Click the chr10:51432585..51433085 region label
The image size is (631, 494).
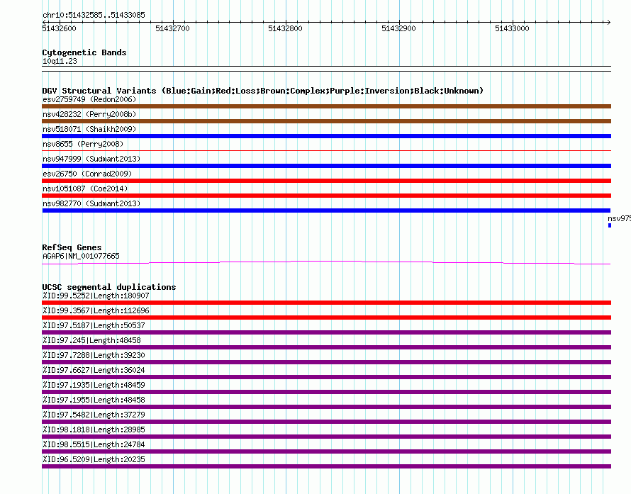(94, 15)
